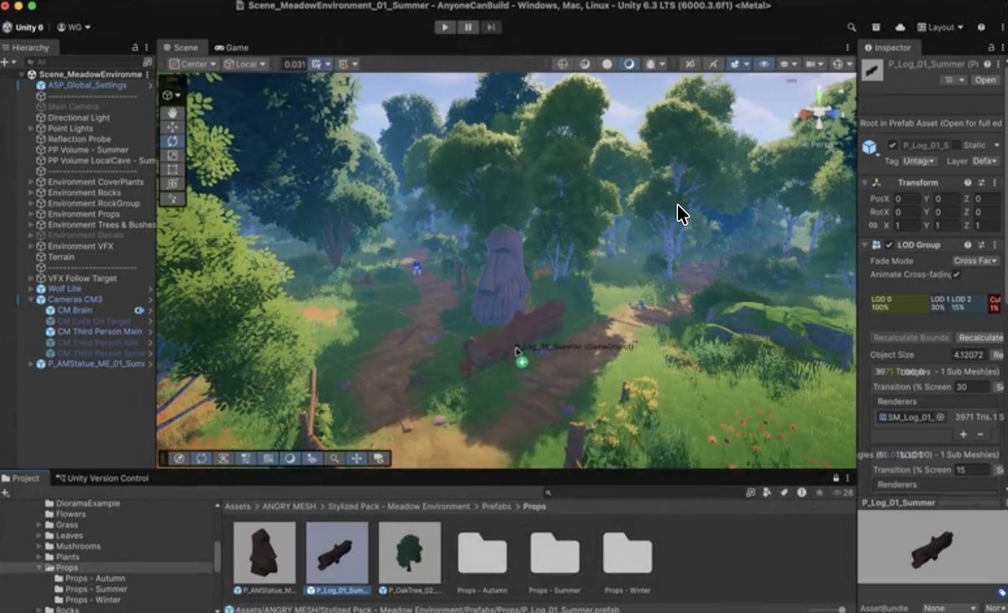This screenshot has height=613, width=1008.
Task: Select the P_AMStatue prefab thumbnail
Action: point(264,553)
